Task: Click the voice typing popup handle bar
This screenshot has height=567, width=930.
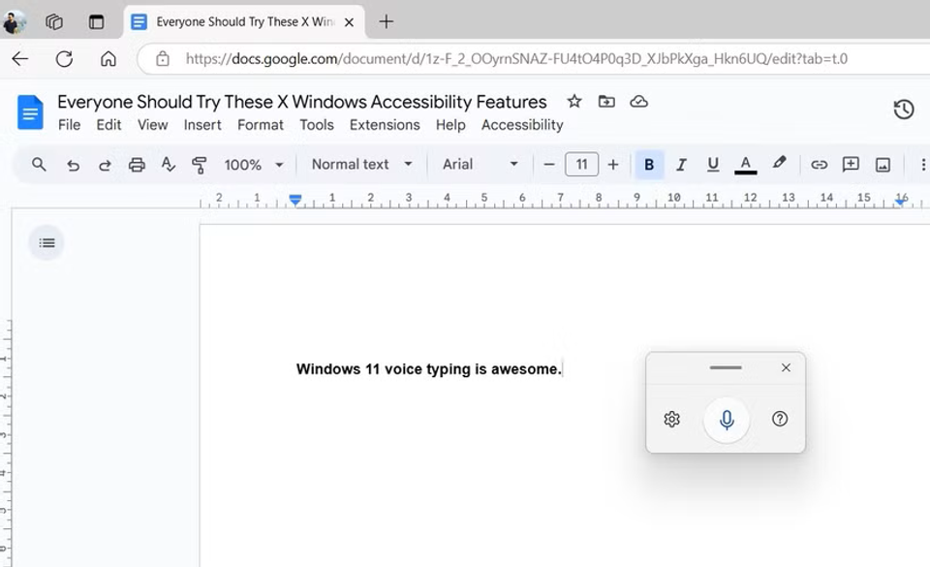Action: pos(726,367)
